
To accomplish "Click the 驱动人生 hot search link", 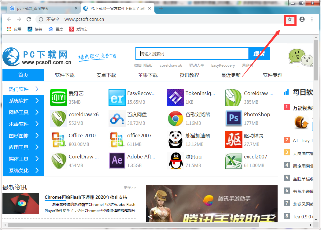I will [197, 65].
